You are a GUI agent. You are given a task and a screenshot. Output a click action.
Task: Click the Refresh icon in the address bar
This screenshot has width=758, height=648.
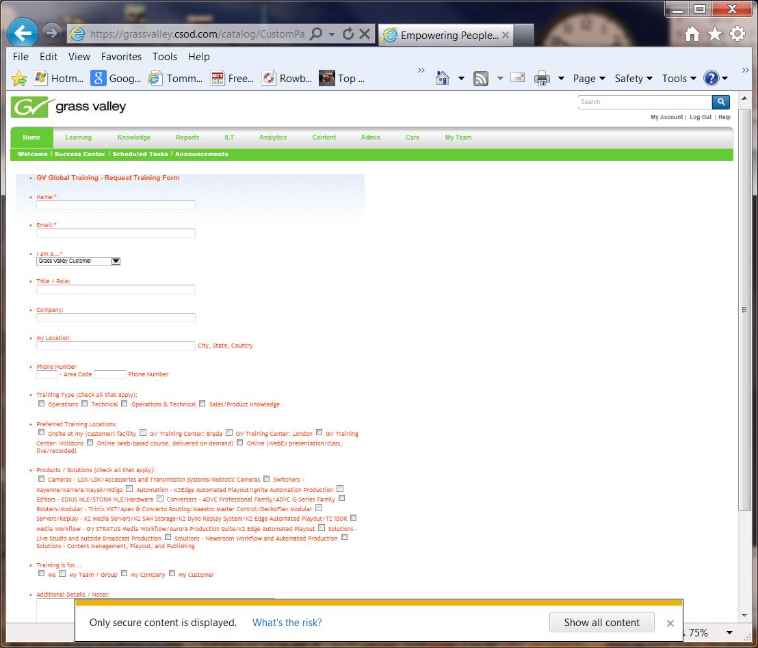click(x=349, y=34)
